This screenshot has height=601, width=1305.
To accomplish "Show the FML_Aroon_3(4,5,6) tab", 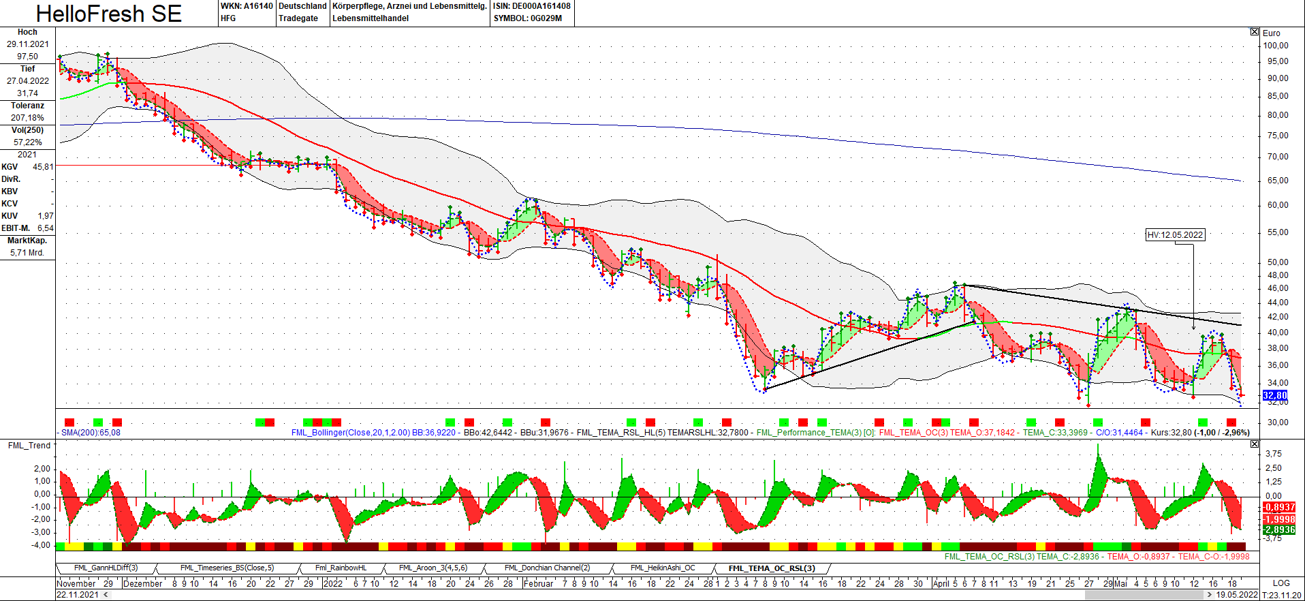I will tap(433, 568).
